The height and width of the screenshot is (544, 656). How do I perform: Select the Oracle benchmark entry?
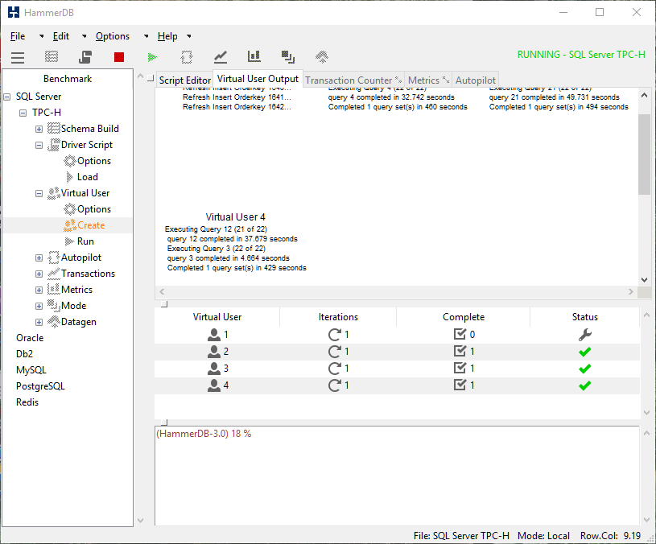click(30, 338)
